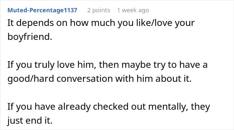Click the word truly in second paragraph

(x=44, y=65)
